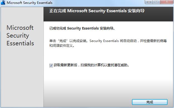Click the window title text Microsoft Security Essentials
The height and width of the screenshot is (108, 174).
tap(30, 3)
